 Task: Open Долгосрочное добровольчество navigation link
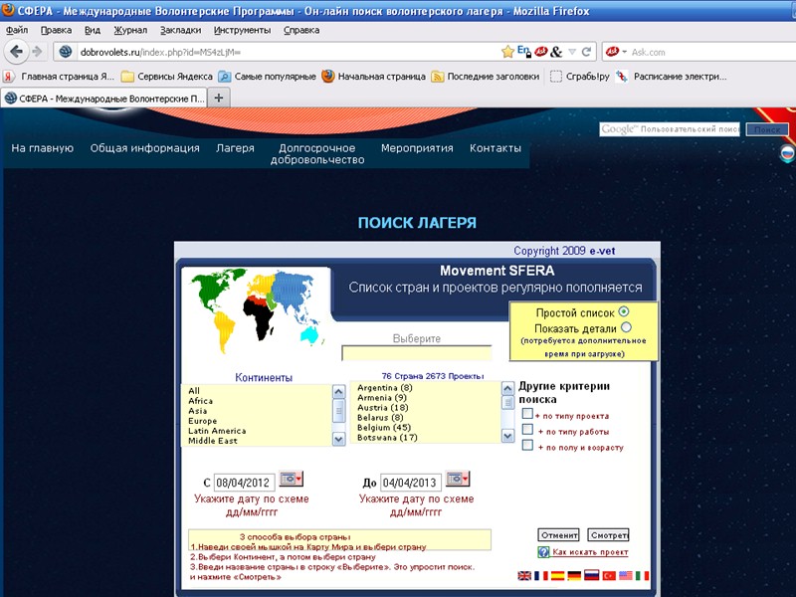[317, 154]
